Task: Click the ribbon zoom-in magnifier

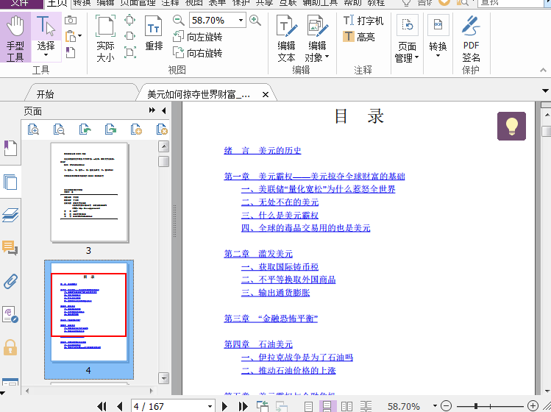Action: pos(255,21)
